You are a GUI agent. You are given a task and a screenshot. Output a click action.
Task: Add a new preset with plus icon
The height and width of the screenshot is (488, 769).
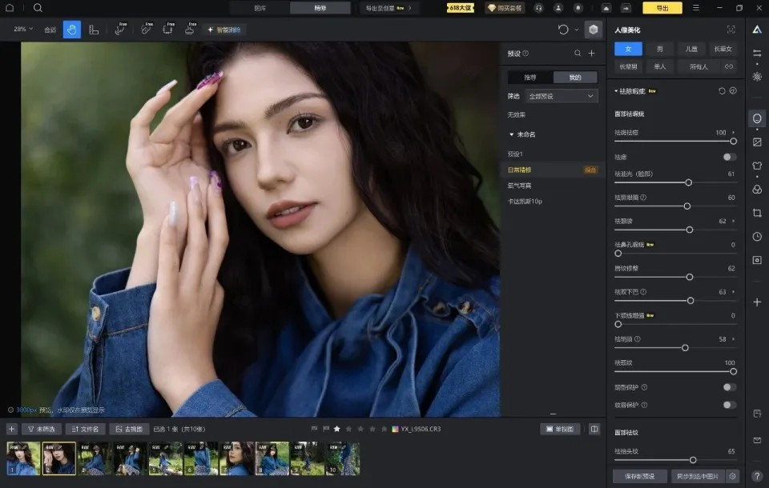coord(591,54)
